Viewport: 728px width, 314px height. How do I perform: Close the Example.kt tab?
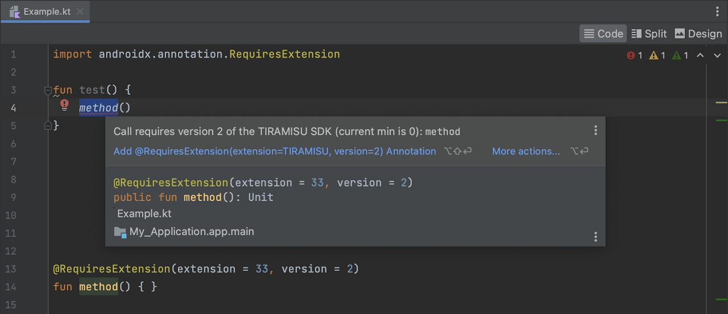pos(80,11)
